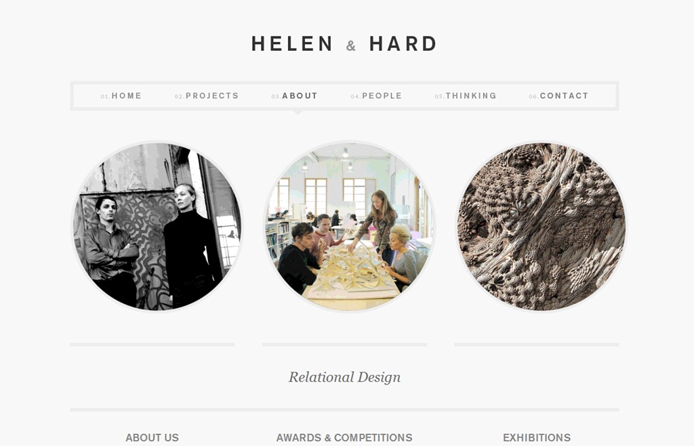The image size is (694, 446).
Task: Open the Contact page
Action: pos(558,96)
